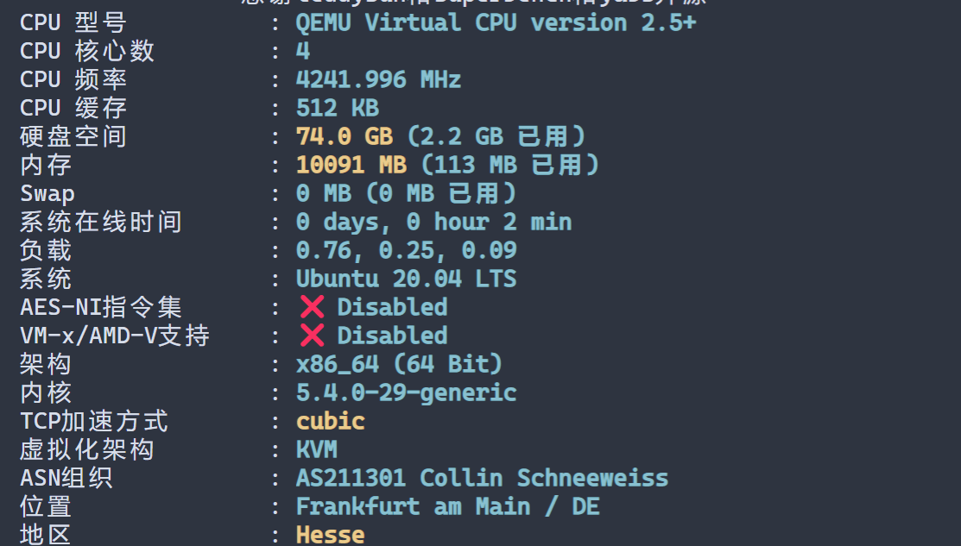Click the 5.4.0-29-generic kernel version
Image resolution: width=961 pixels, height=546 pixels.
coord(407,392)
